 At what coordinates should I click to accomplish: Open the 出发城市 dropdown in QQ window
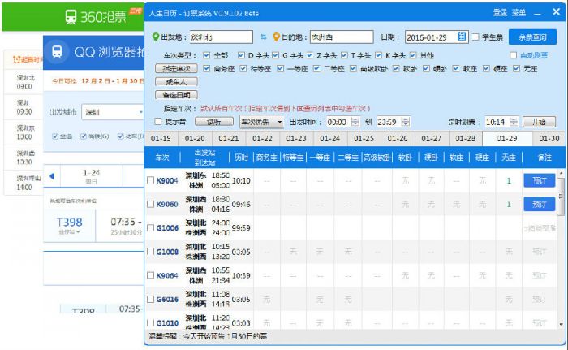113,112
